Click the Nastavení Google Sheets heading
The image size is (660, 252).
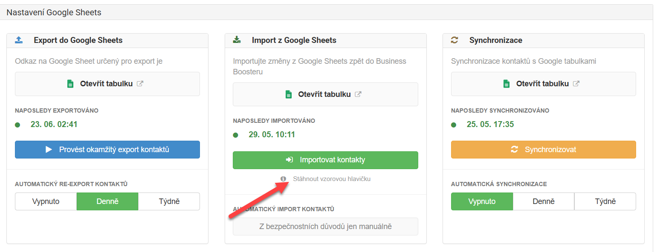coord(54,12)
